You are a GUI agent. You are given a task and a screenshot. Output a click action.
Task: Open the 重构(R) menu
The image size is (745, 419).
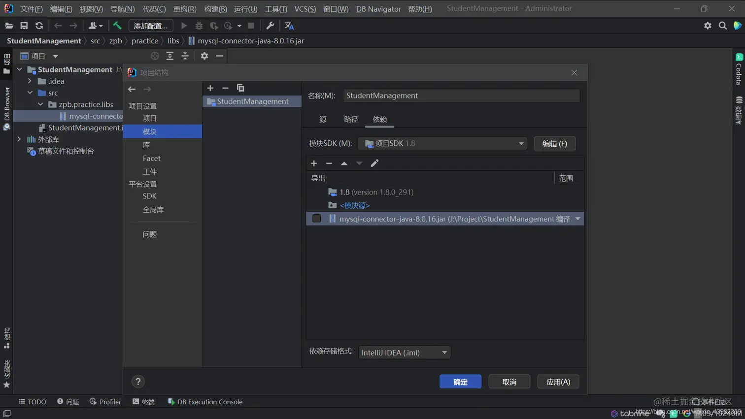(185, 9)
